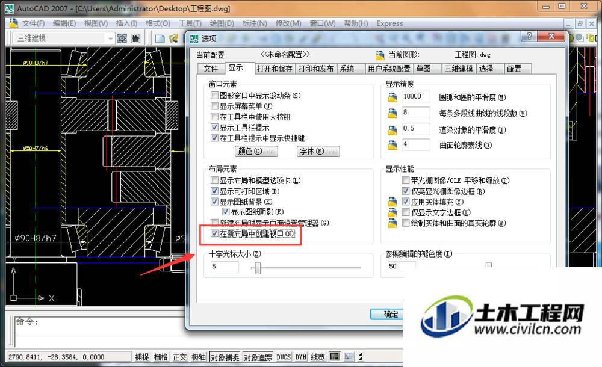
Task: Uncheck 显示可打印区域 checkbox
Action: point(215,191)
